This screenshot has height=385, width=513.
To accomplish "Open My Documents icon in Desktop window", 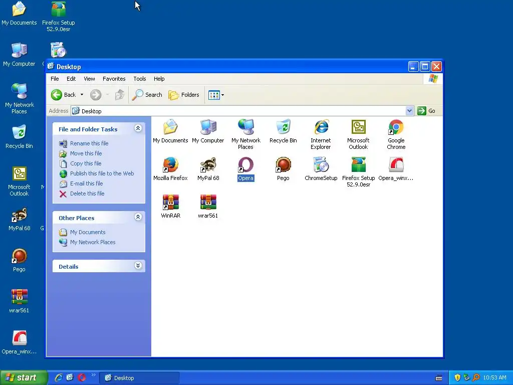I will point(170,131).
